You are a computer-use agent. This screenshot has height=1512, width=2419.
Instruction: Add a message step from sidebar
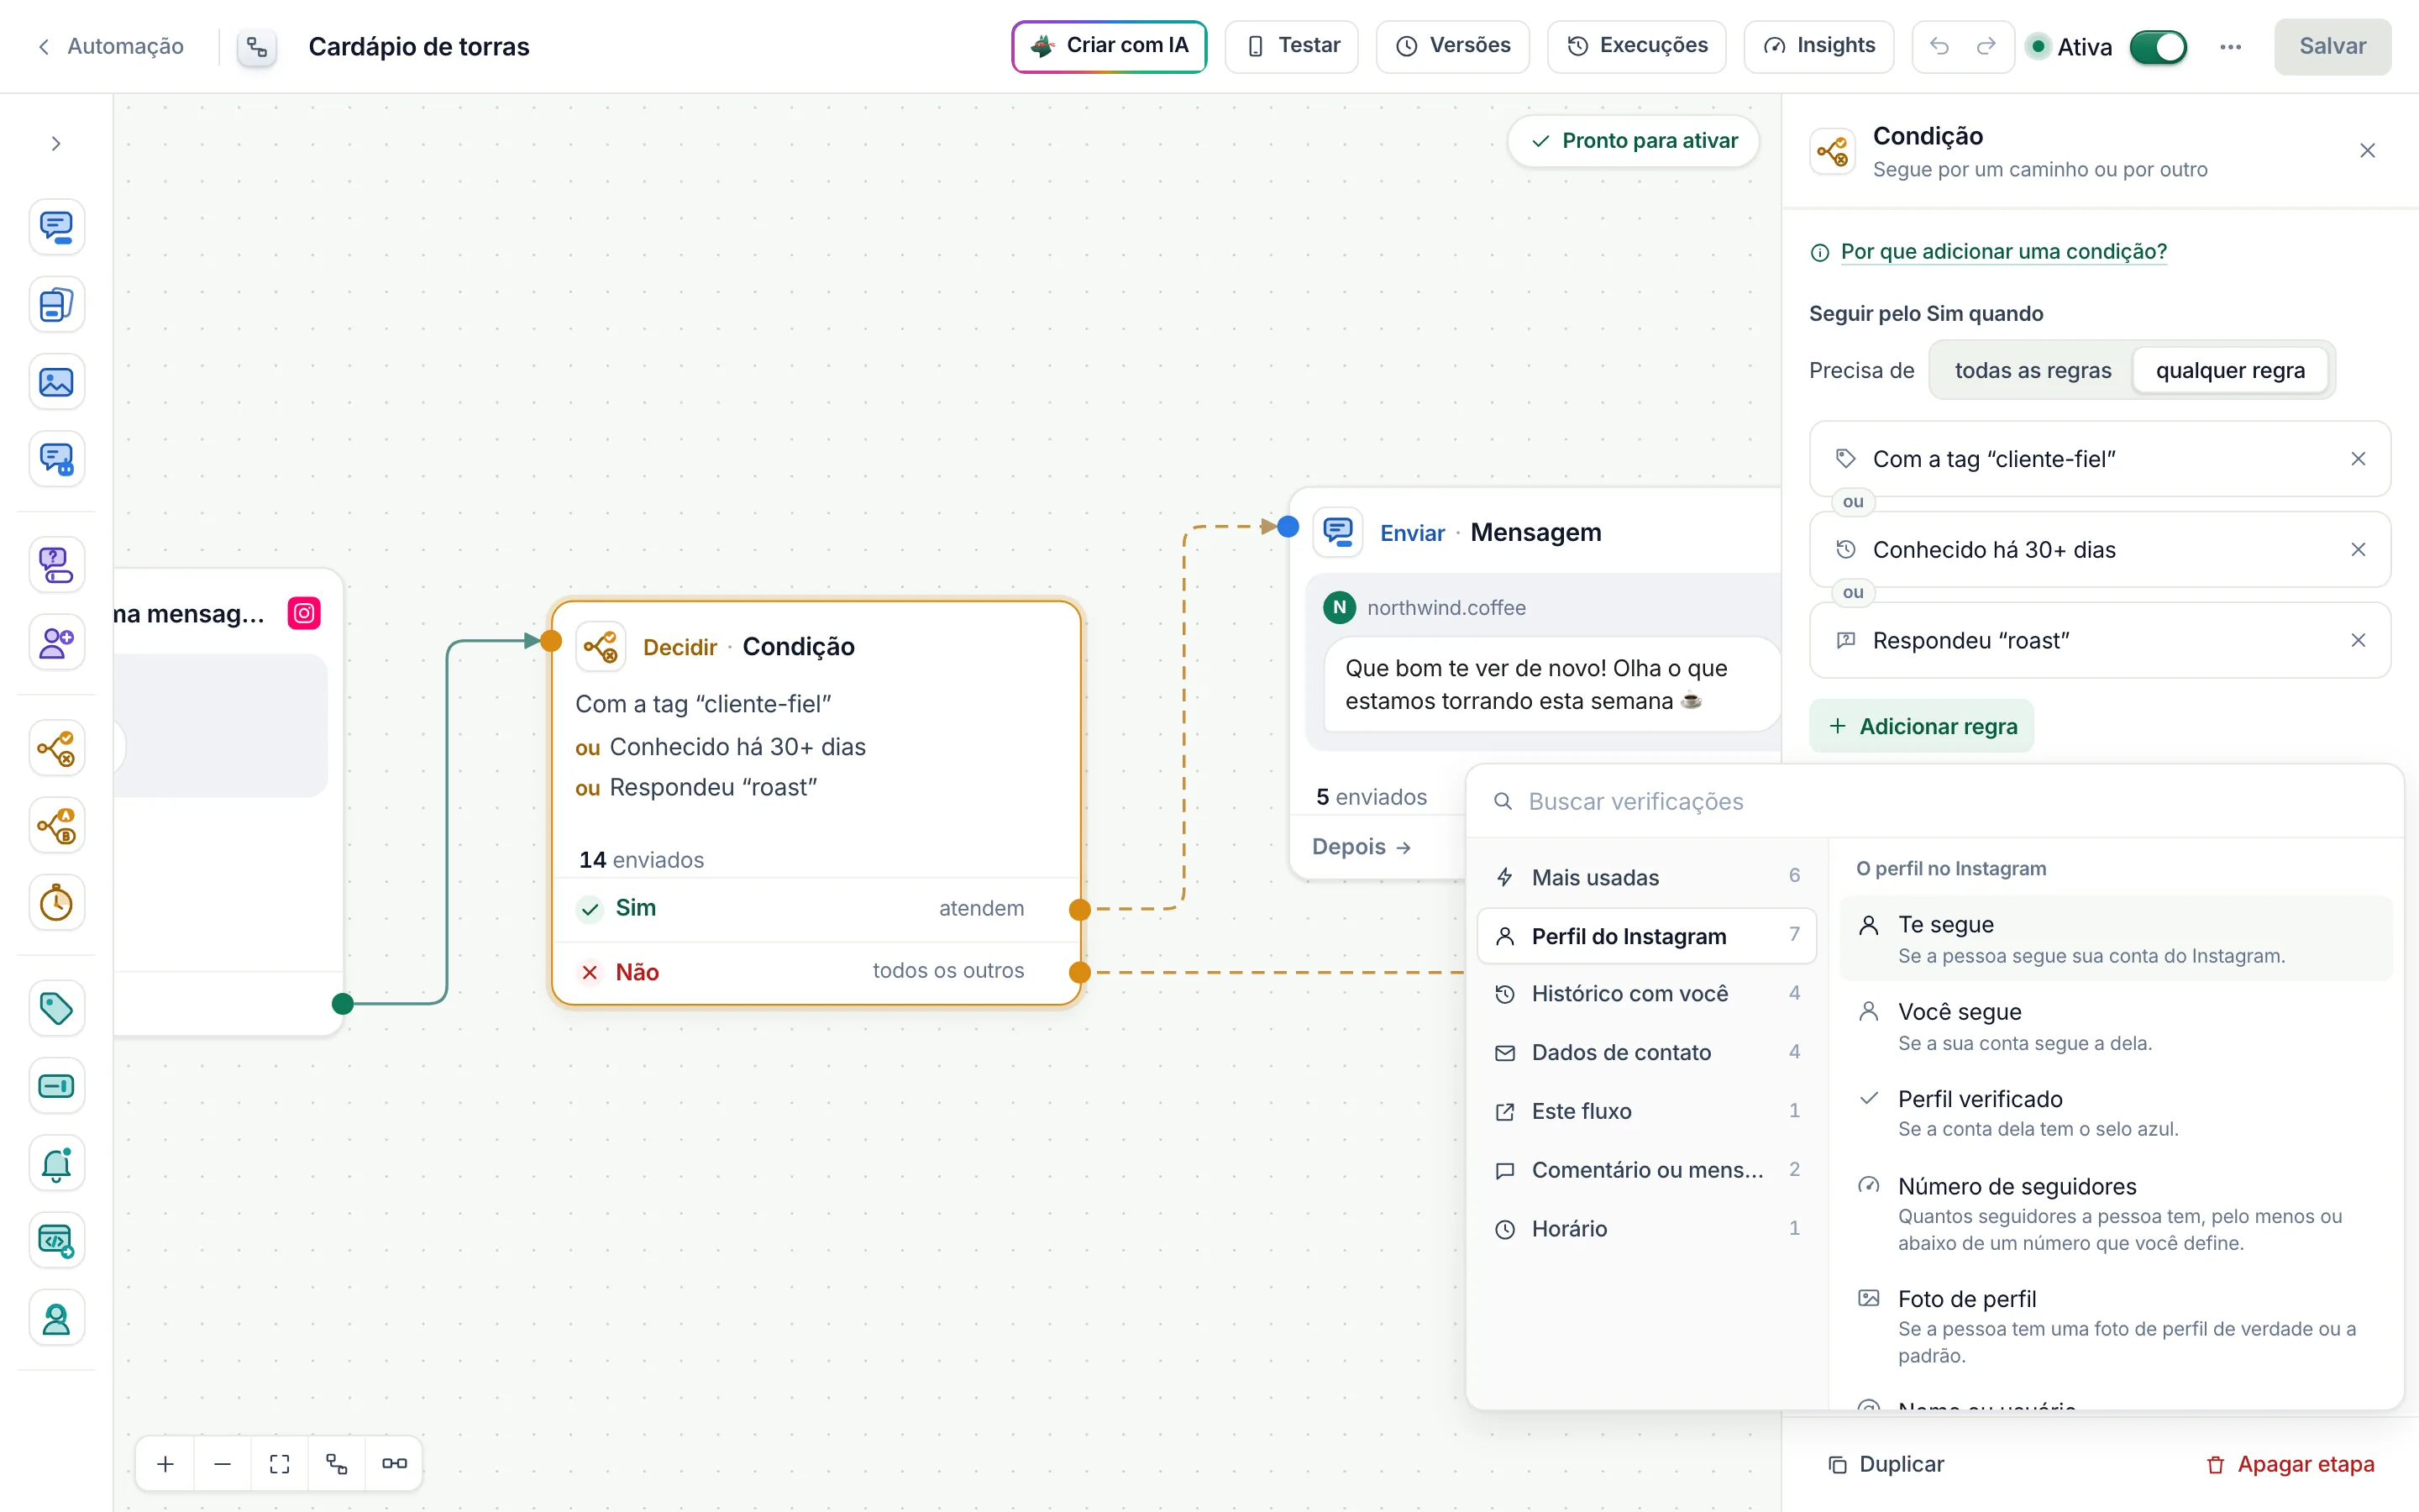[56, 227]
